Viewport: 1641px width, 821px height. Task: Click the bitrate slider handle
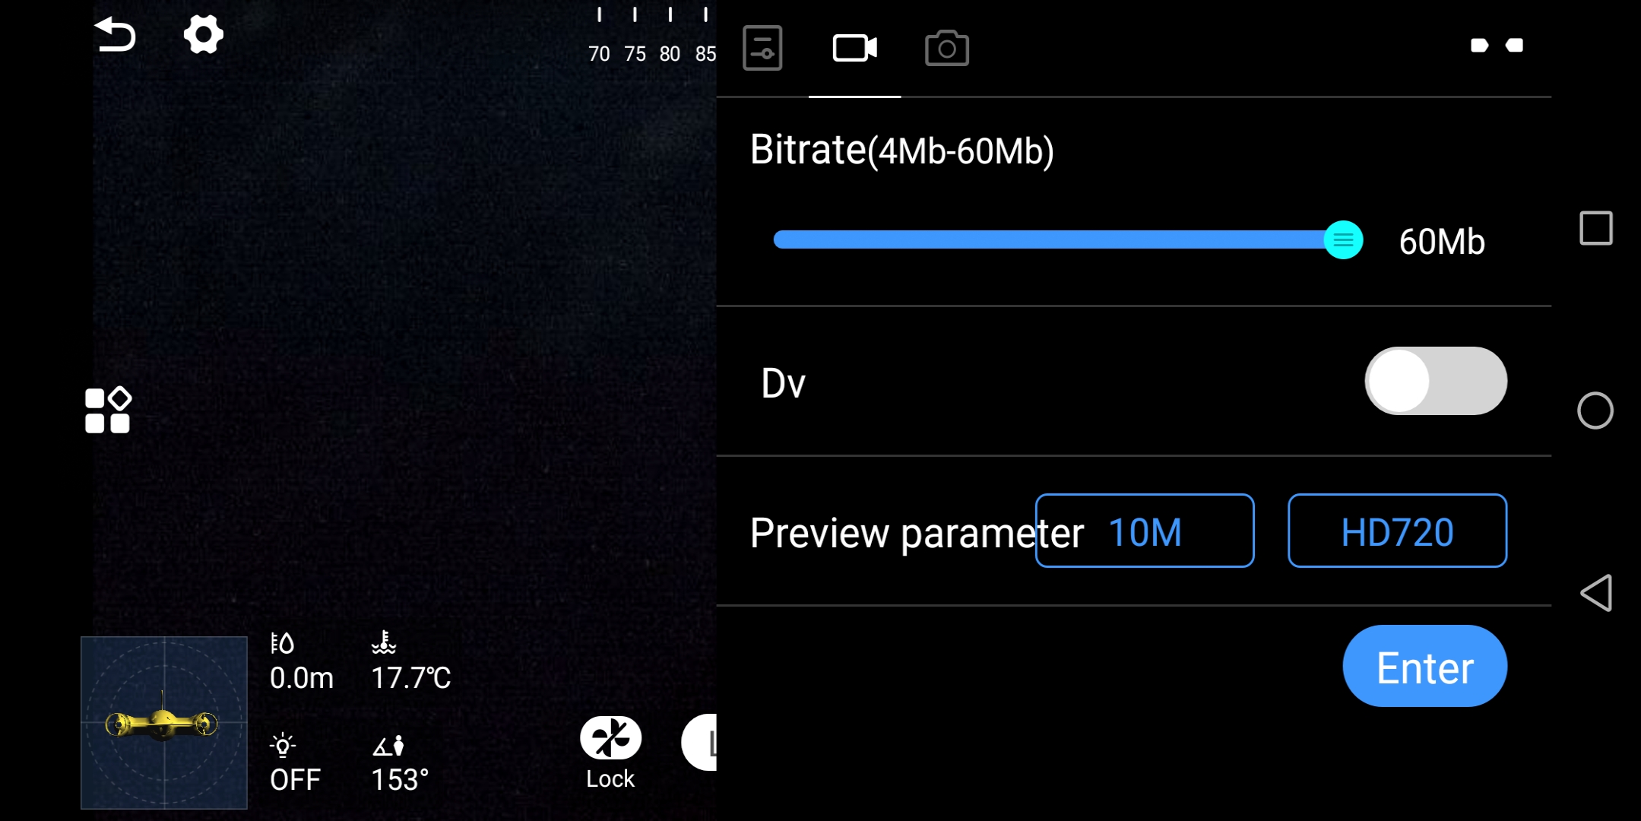pos(1343,240)
